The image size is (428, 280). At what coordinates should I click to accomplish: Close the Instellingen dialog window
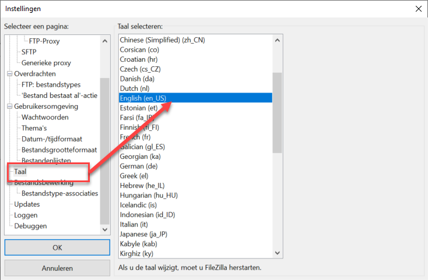pyautogui.click(x=417, y=9)
